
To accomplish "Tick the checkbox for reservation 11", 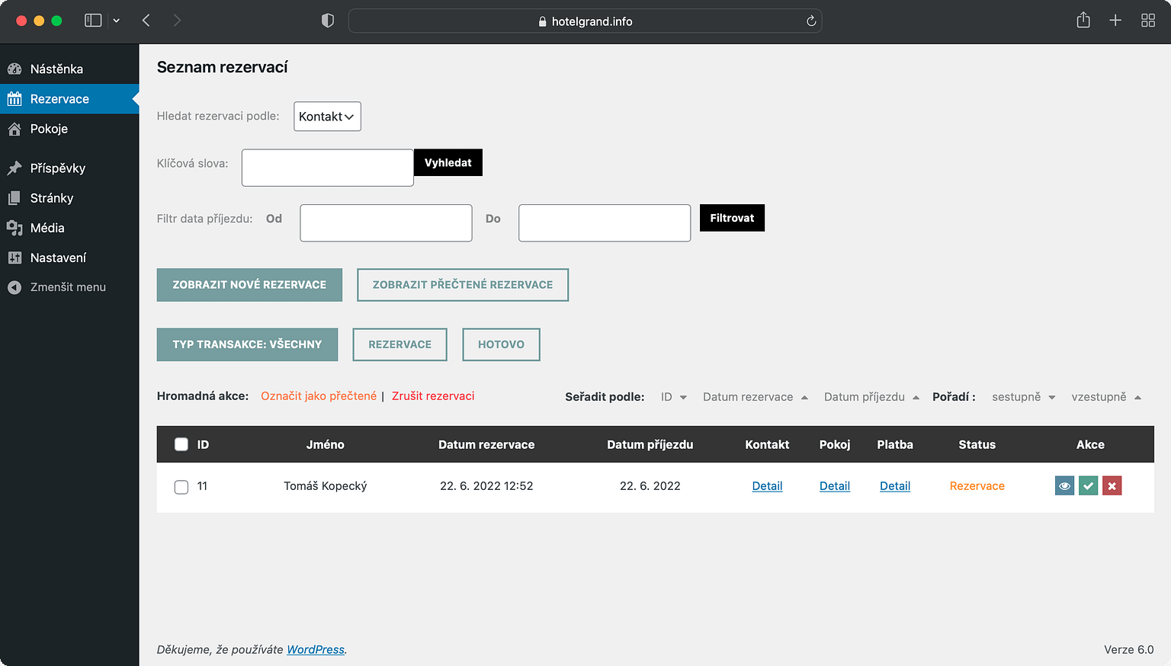I will pos(181,487).
